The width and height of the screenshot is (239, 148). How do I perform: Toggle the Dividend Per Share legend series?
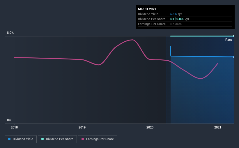[57, 139]
